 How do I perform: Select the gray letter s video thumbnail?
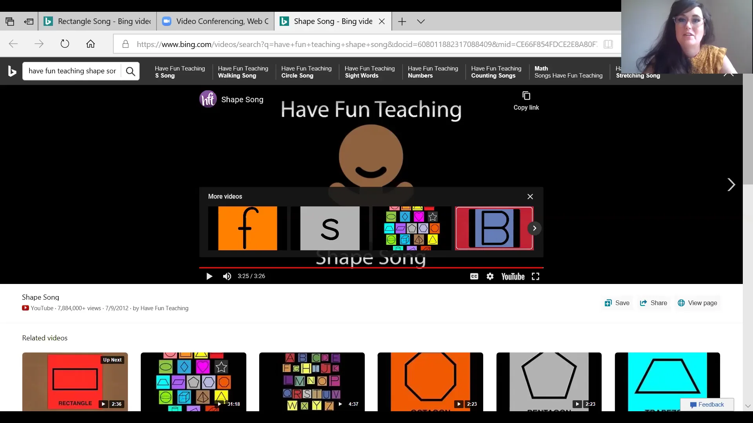click(330, 228)
